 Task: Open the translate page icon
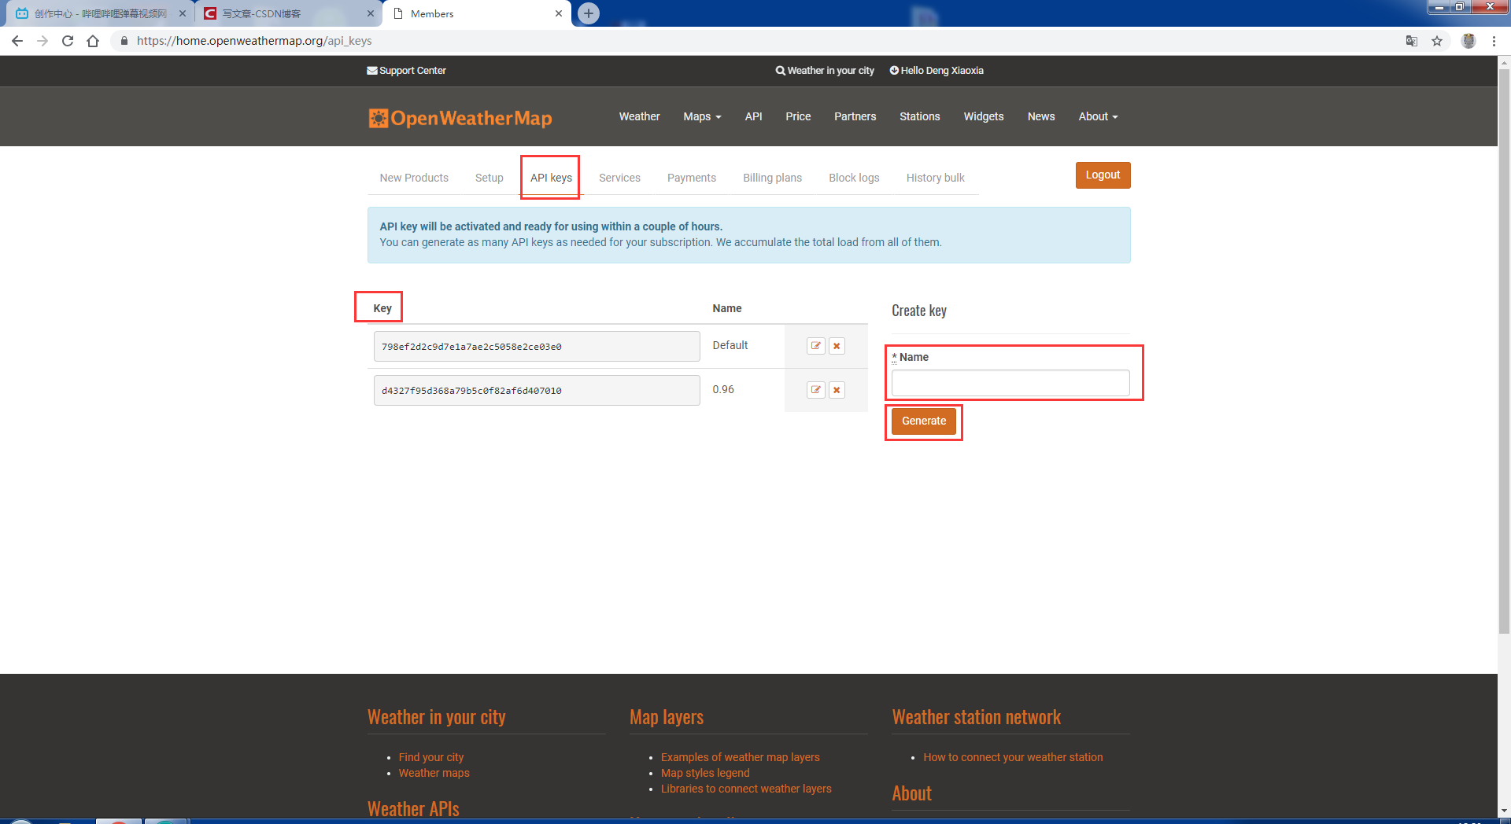pyautogui.click(x=1412, y=41)
